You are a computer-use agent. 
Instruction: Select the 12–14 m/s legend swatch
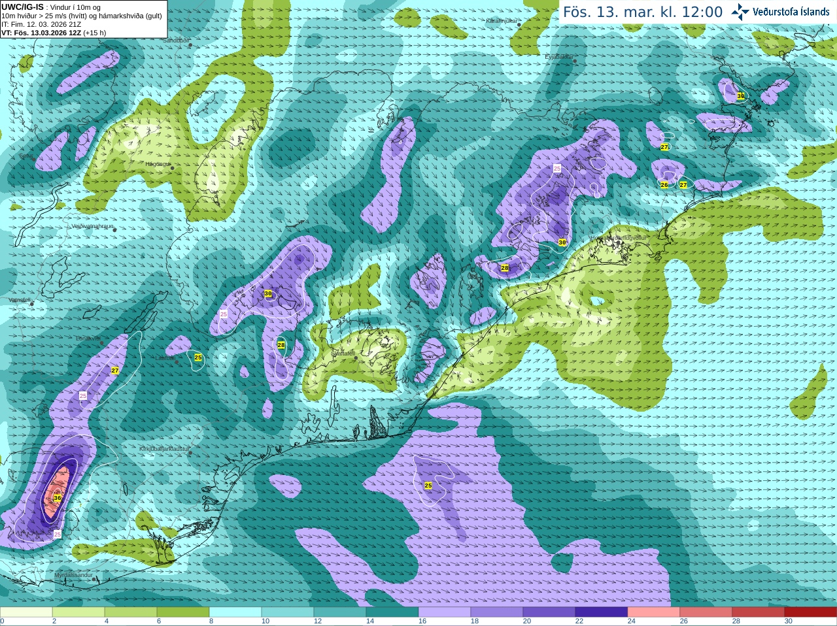[340, 612]
